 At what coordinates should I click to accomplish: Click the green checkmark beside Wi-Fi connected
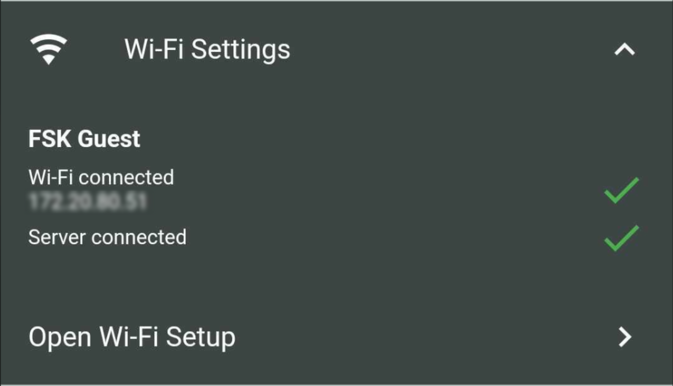click(621, 190)
